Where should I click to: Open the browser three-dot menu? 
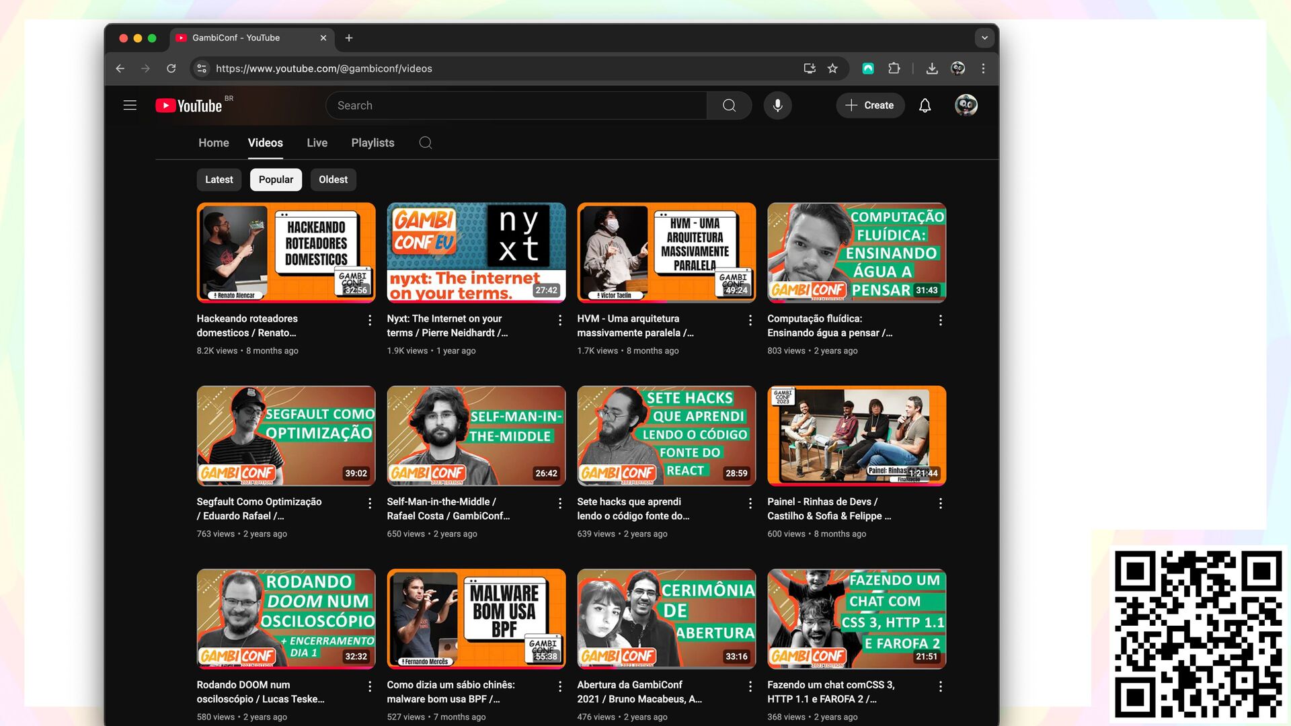983,69
